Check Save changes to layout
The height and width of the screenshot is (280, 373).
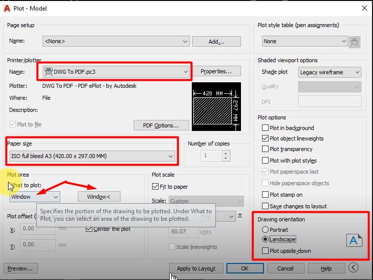point(265,206)
